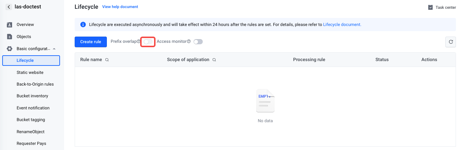Screen dimensions: 460x150
Task: Open Bucket inventory page
Action: [32, 96]
